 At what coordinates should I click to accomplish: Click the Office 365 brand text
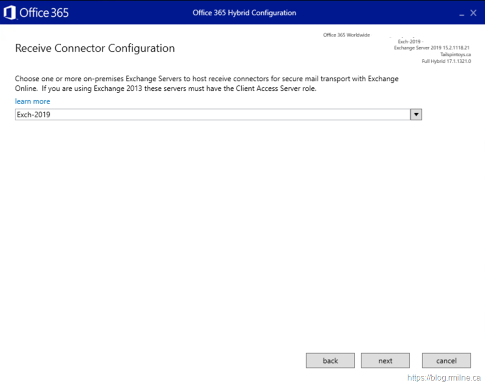click(44, 13)
